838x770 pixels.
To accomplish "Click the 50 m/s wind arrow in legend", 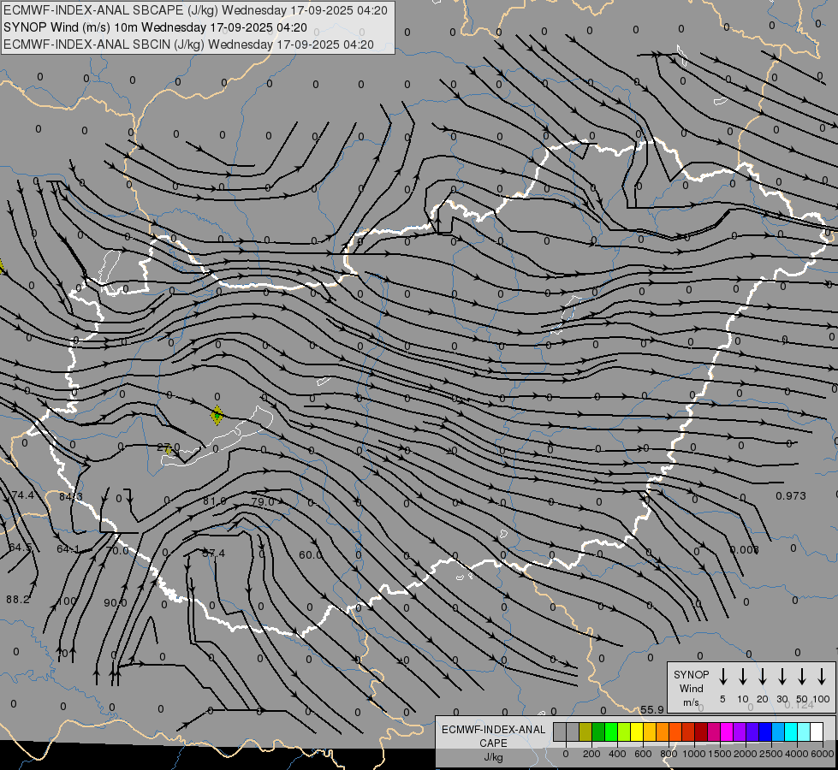I will coord(802,677).
